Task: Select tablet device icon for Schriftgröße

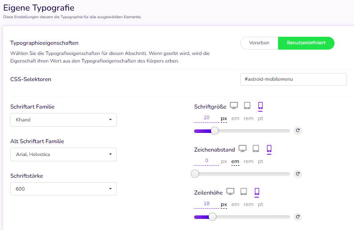Action: tap(247, 105)
